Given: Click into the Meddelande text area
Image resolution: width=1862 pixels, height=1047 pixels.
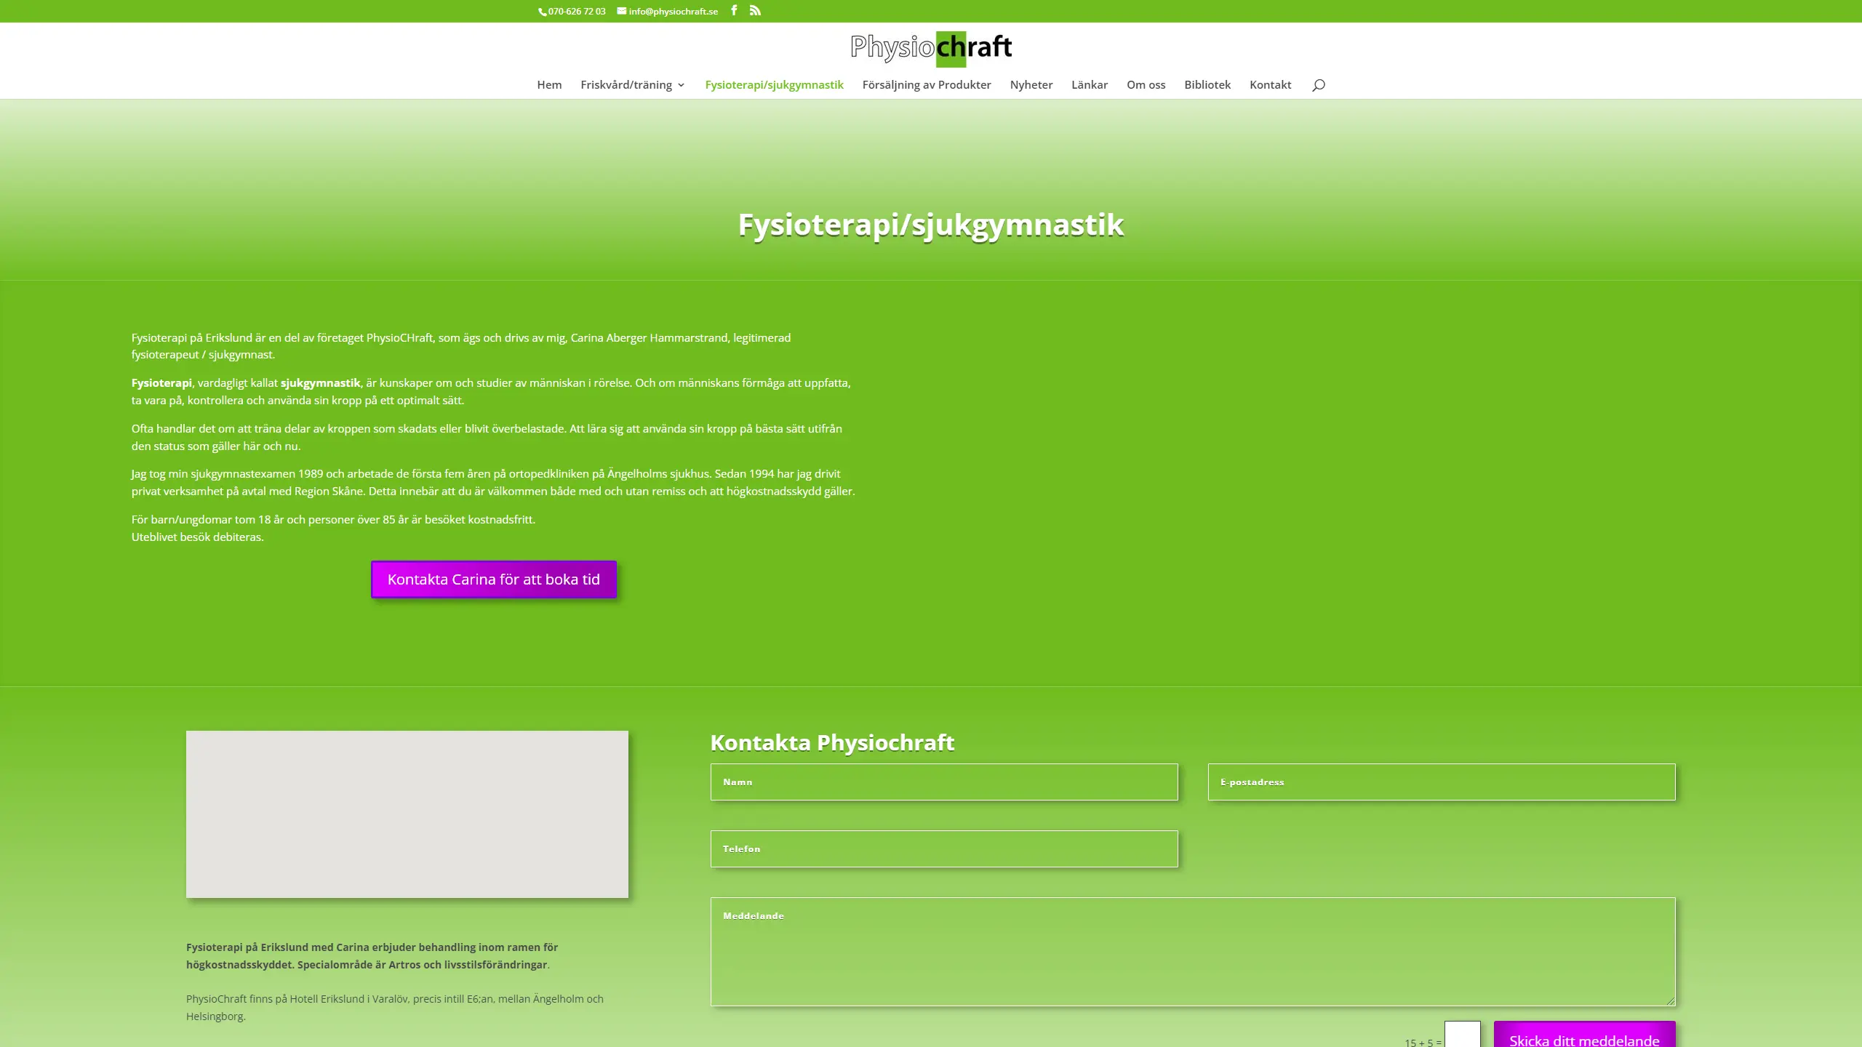Looking at the screenshot, I should pyautogui.click(x=1193, y=952).
